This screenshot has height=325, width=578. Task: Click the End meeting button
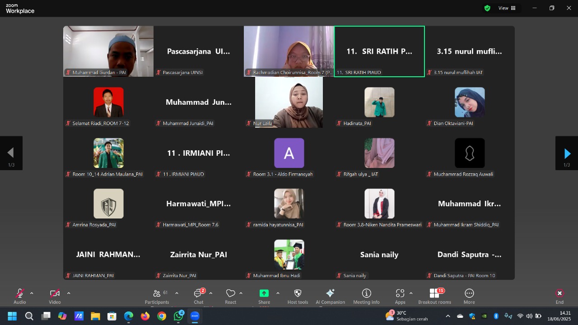(x=559, y=296)
